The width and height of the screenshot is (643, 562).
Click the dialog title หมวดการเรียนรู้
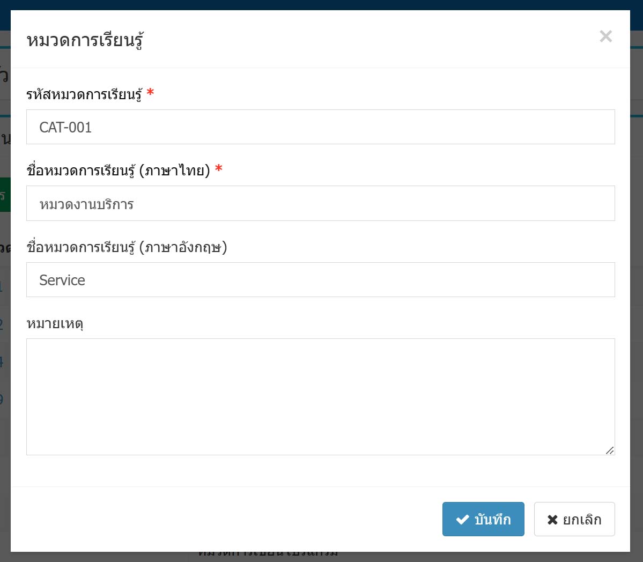click(x=85, y=40)
